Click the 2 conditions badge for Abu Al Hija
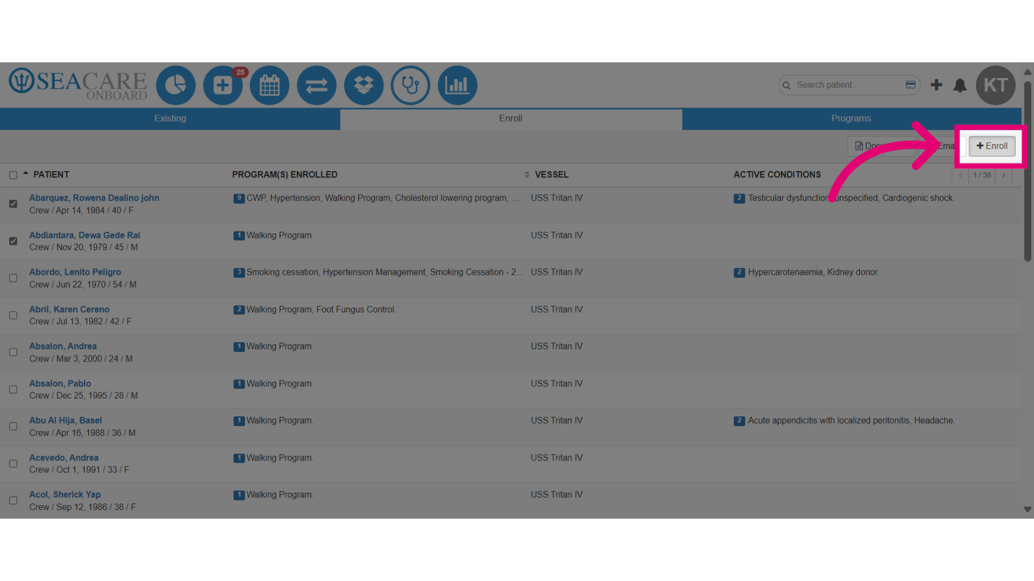 point(739,421)
